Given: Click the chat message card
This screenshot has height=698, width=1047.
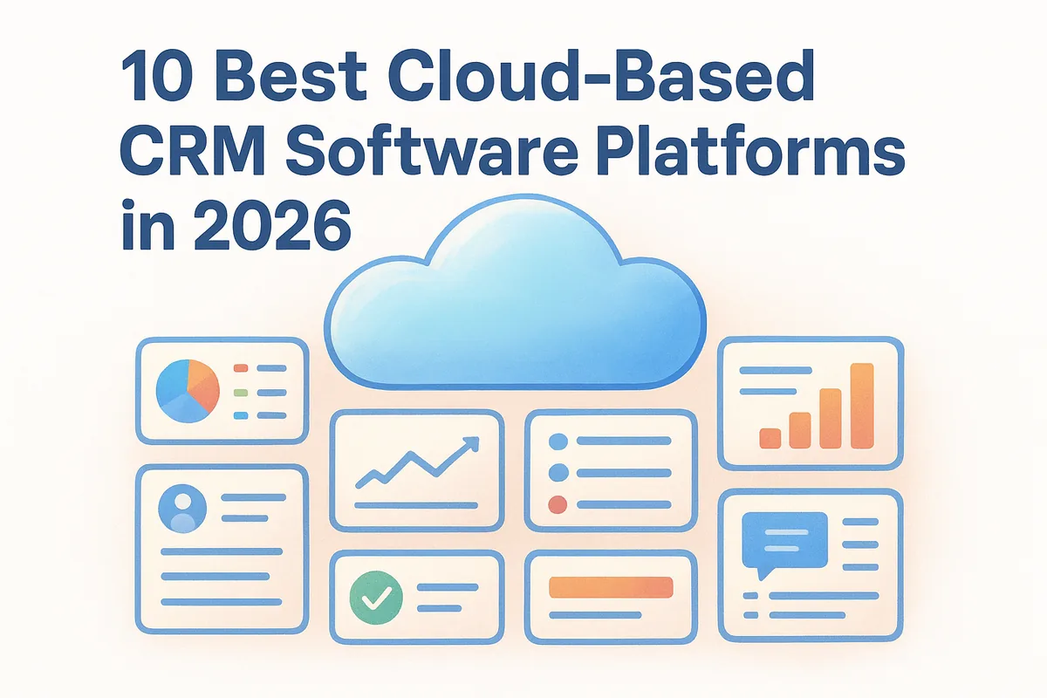Looking at the screenshot, I should coord(810,565).
